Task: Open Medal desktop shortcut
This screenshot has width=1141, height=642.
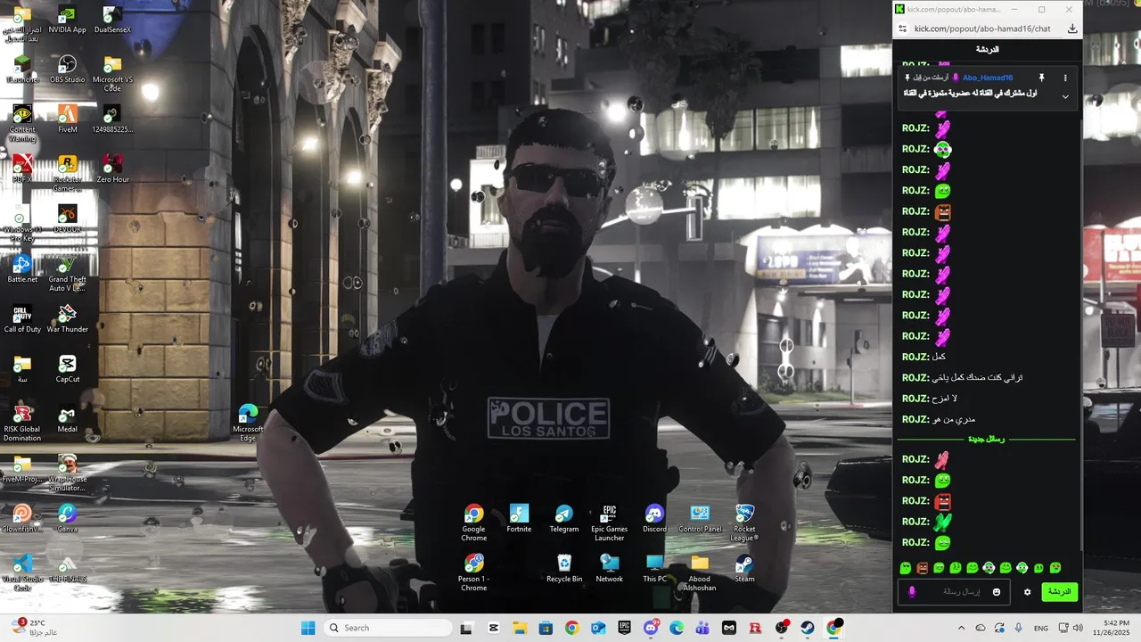Action: 67,419
